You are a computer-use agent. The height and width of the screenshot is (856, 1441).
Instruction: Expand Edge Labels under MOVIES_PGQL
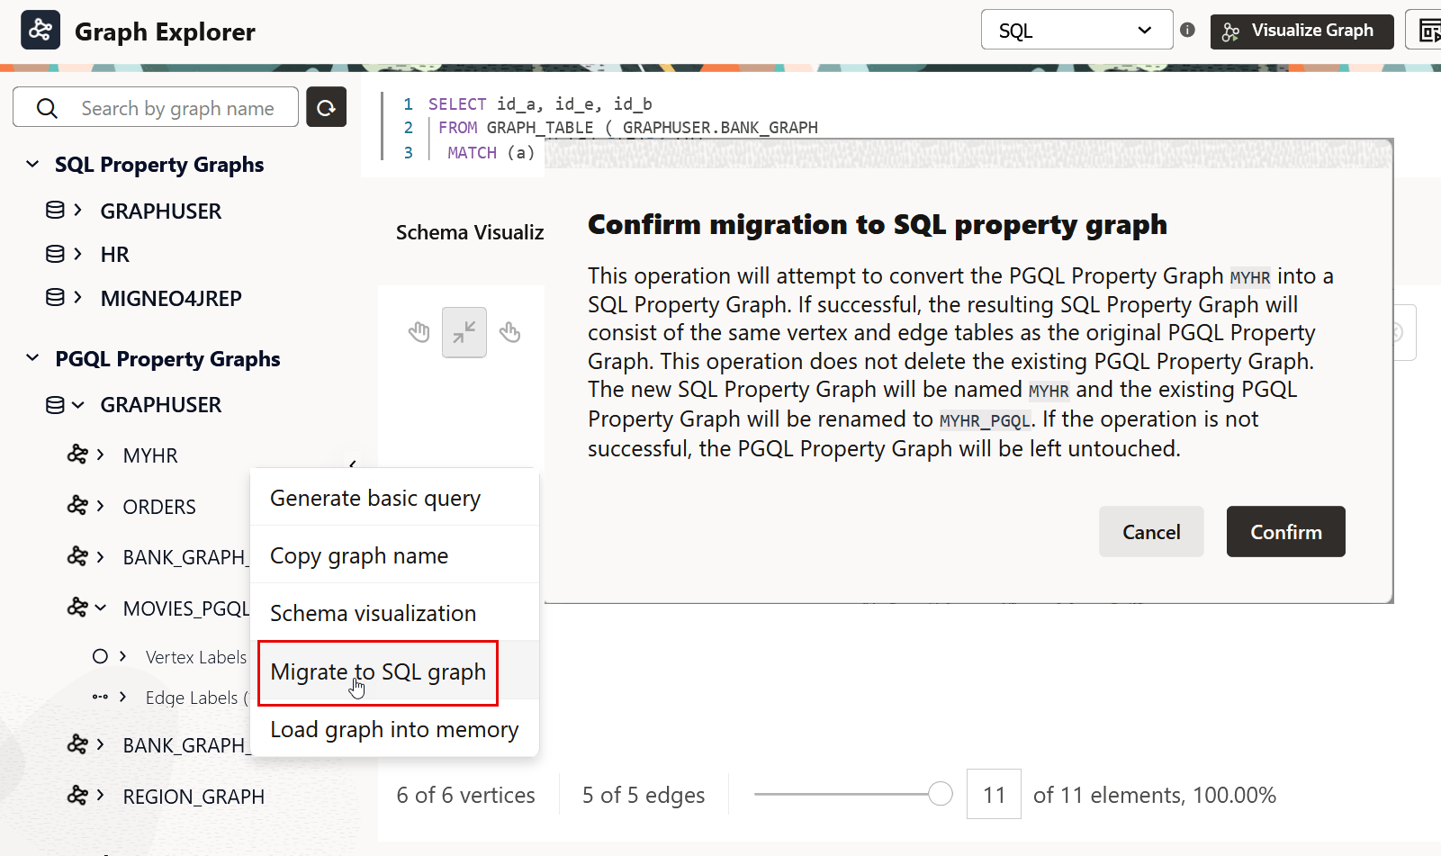coord(123,697)
